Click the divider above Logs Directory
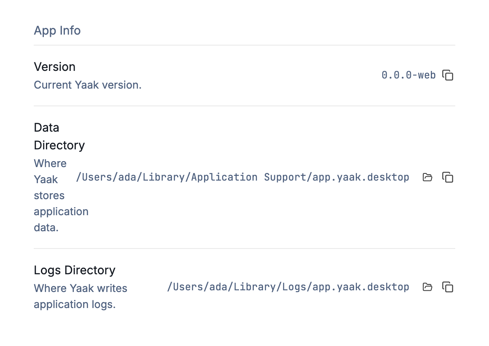 pos(244,249)
